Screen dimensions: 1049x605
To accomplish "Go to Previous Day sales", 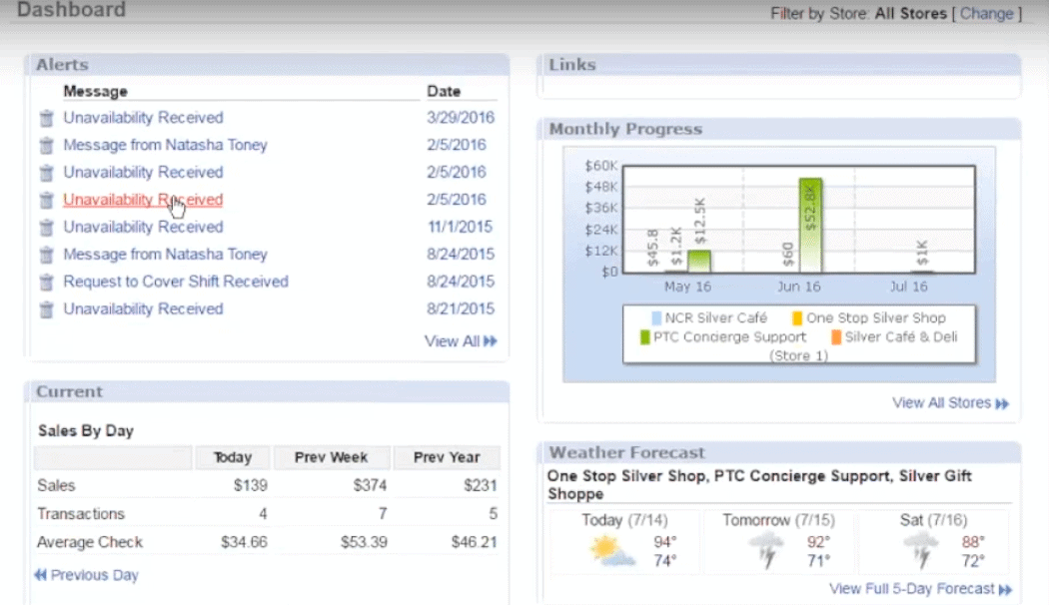I will [x=86, y=575].
